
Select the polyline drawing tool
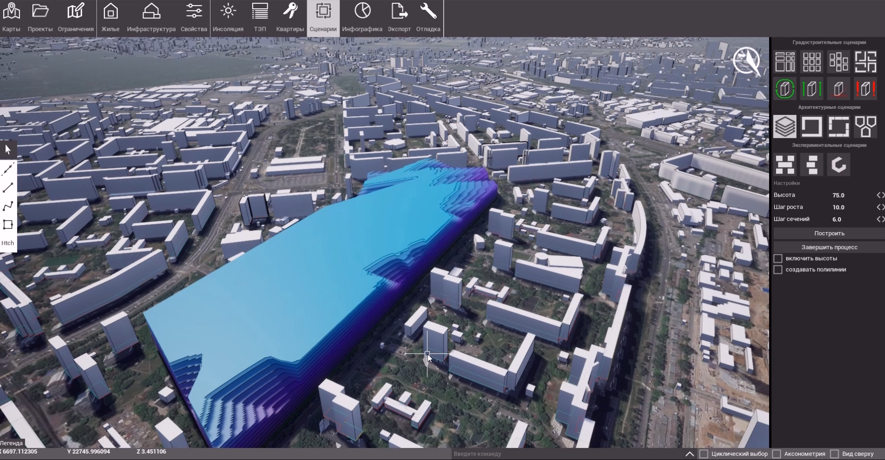8,206
